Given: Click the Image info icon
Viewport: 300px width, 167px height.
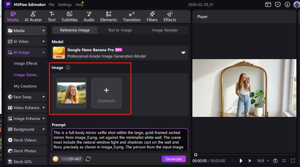Looking at the screenshot, I should click(68, 68).
